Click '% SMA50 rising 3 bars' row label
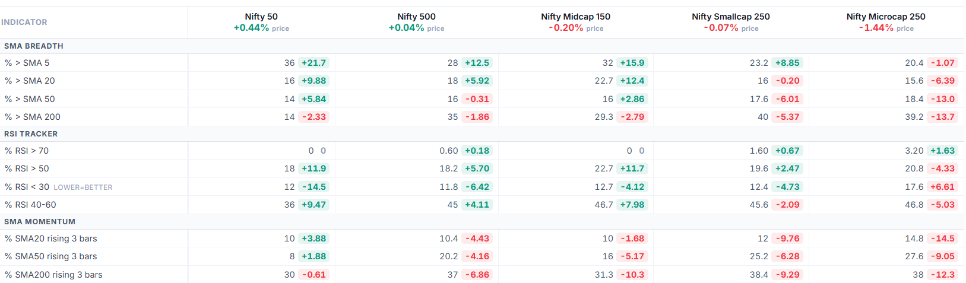 51,256
